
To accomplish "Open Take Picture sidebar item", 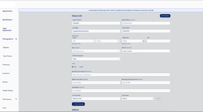I will pos(8,56).
